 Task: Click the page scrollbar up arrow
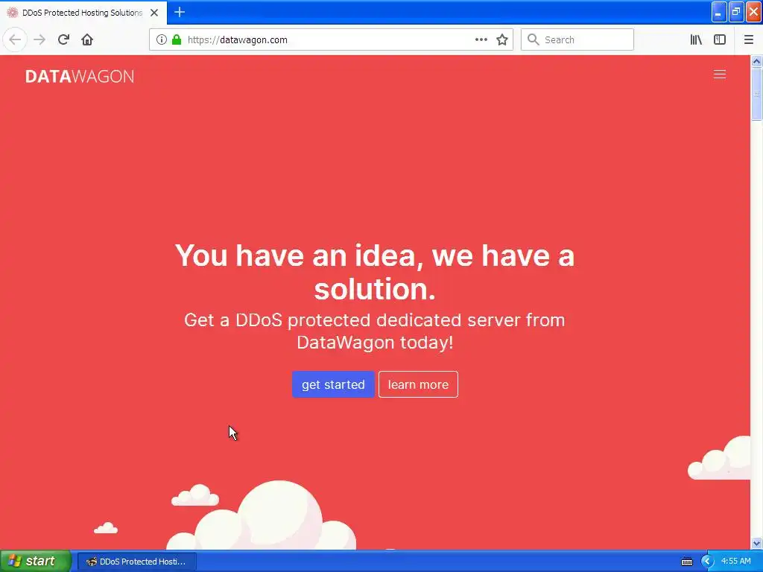(756, 61)
